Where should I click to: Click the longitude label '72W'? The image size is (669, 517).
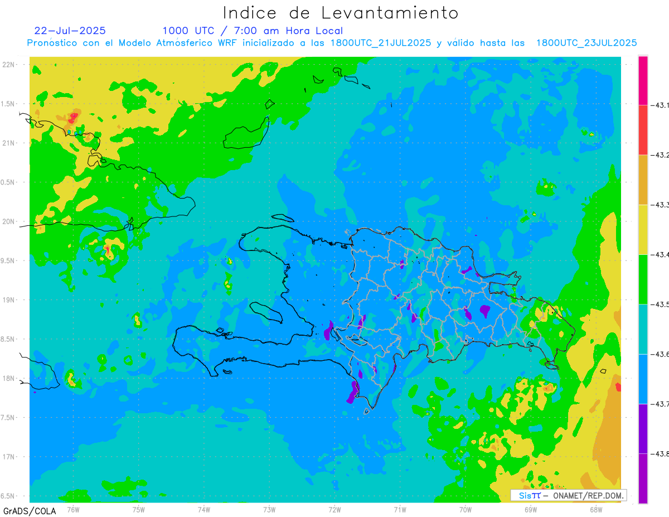tap(335, 509)
